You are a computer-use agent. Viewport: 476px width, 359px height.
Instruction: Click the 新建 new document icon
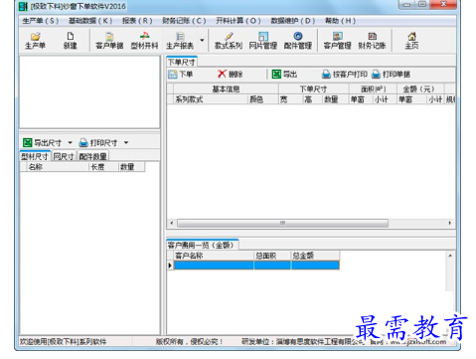point(71,41)
